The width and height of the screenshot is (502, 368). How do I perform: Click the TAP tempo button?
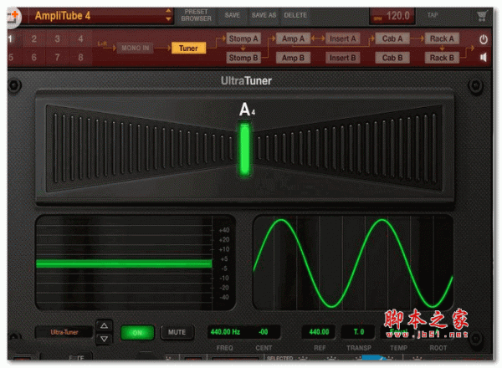tap(433, 15)
